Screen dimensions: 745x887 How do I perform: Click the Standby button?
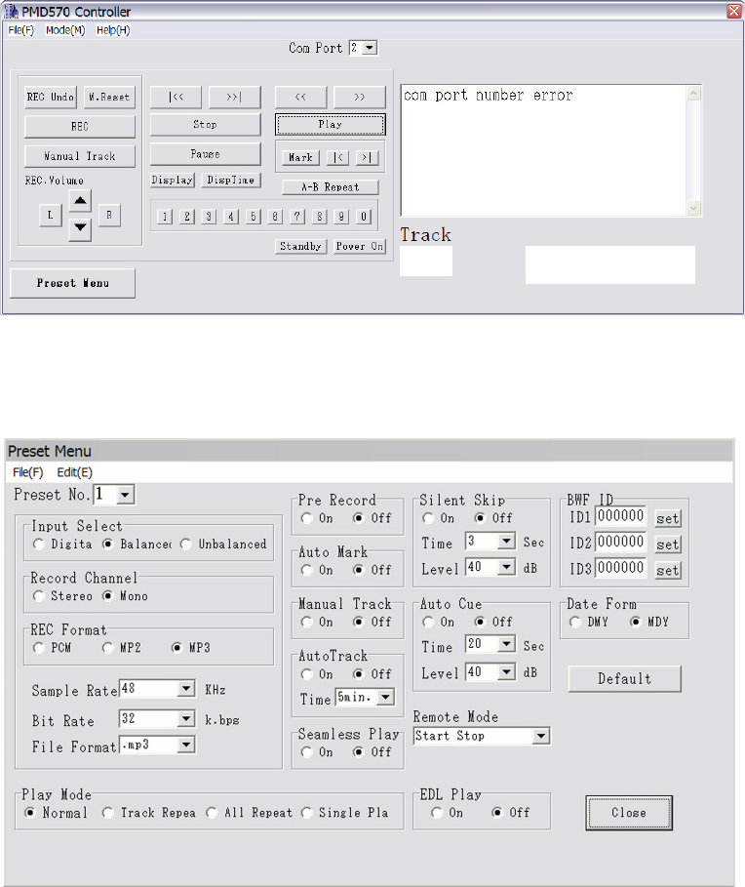tap(300, 246)
